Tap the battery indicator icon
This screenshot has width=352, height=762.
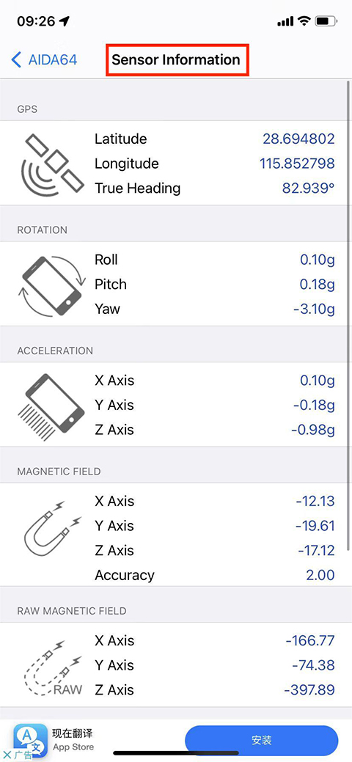coord(326,21)
